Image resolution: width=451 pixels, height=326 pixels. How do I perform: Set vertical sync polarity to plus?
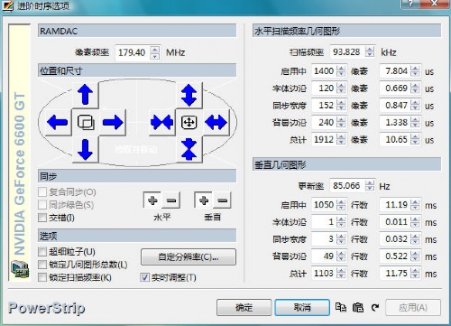click(204, 200)
